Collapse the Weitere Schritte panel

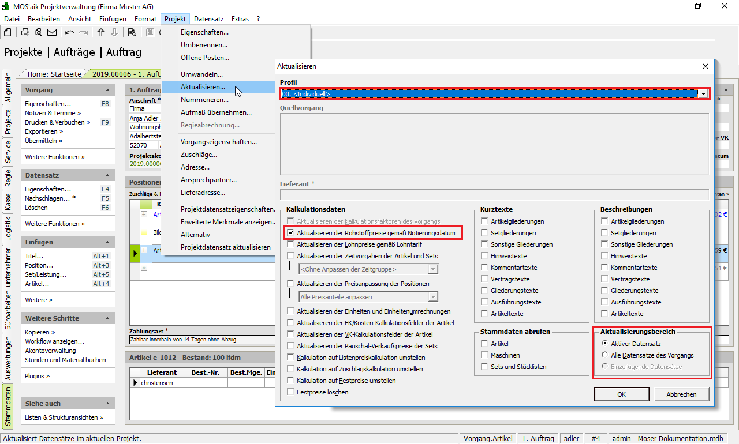click(x=107, y=318)
